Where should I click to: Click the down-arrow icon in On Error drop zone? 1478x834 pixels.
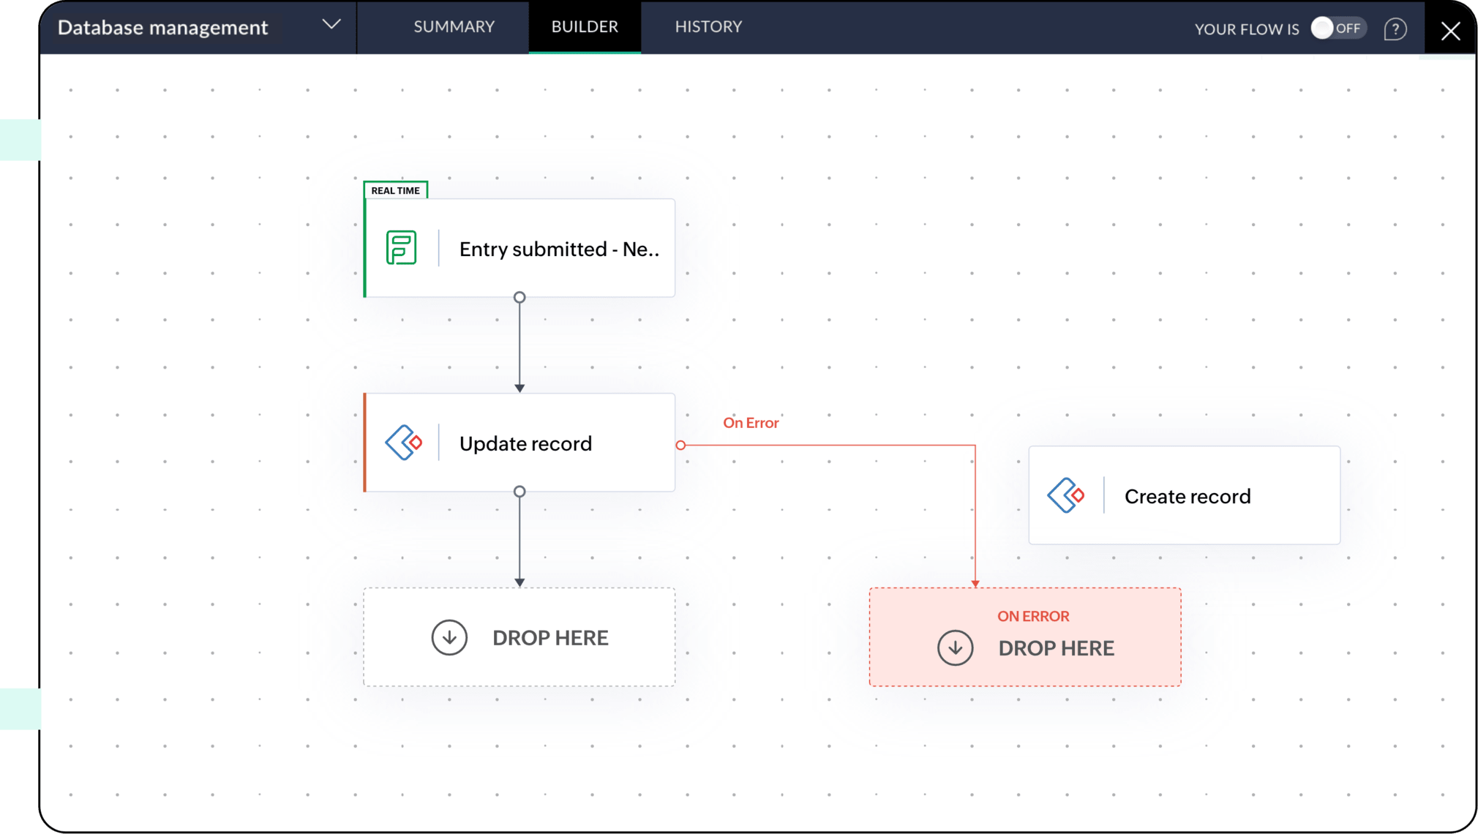[x=955, y=647]
